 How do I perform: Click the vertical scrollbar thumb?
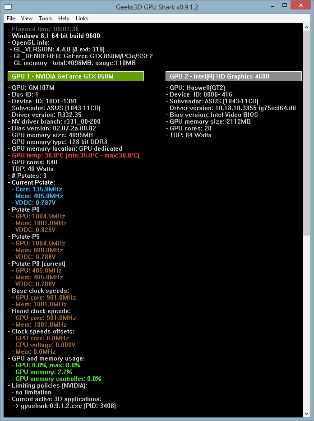307,133
